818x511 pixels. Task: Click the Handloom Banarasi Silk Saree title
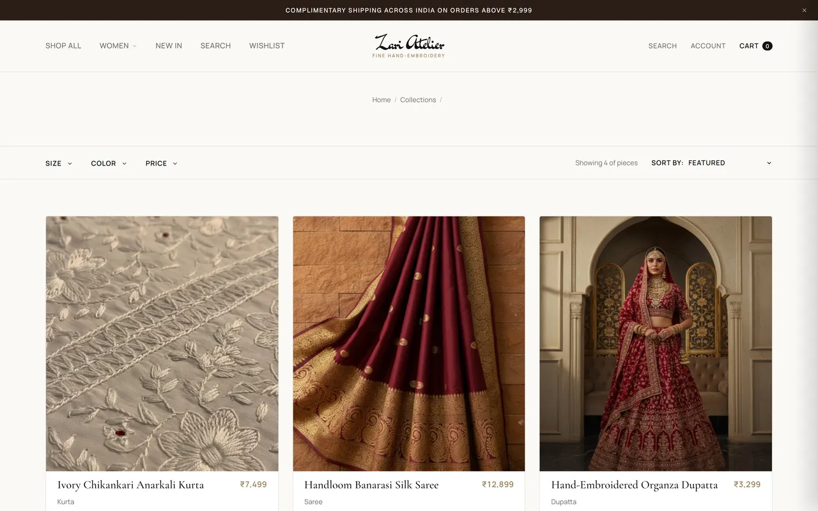pyautogui.click(x=371, y=485)
